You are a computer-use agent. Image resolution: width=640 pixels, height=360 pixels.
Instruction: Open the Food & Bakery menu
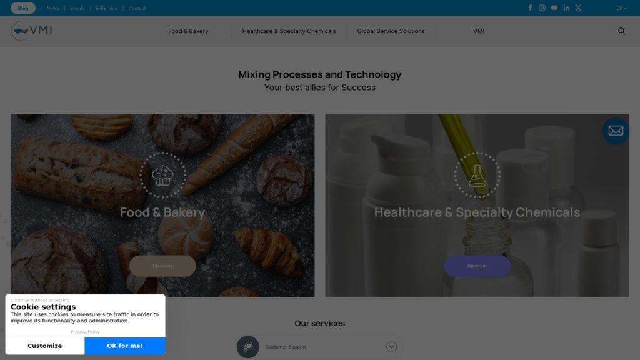188,31
